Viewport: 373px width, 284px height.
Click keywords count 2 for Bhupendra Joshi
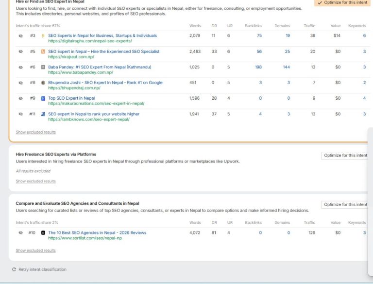pos(364,83)
